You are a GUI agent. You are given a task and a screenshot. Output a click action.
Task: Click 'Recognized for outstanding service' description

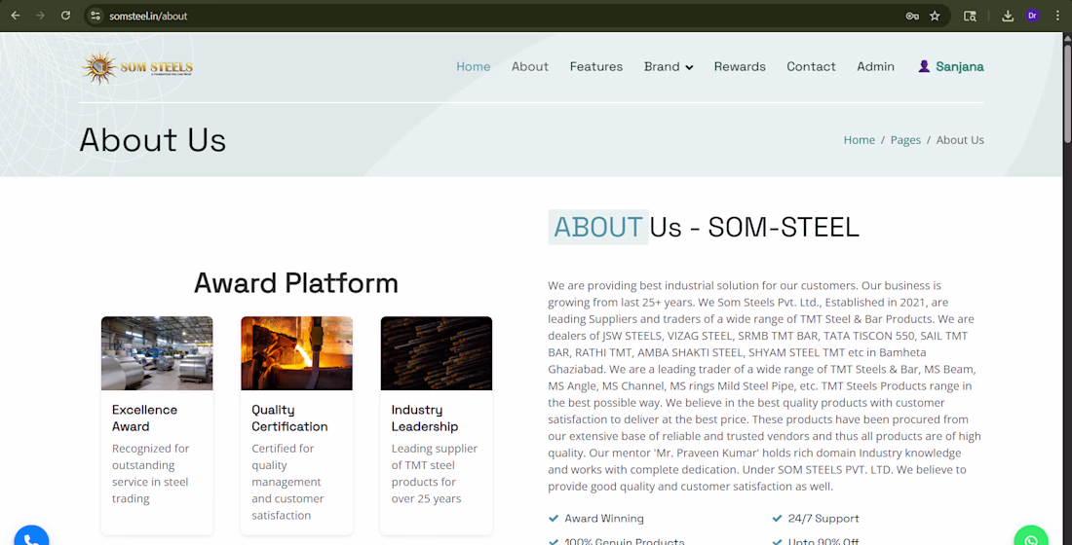[150, 473]
